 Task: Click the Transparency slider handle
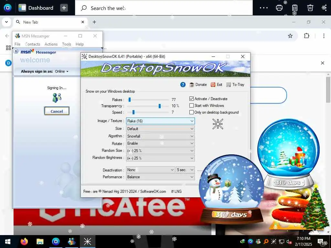(x=160, y=106)
